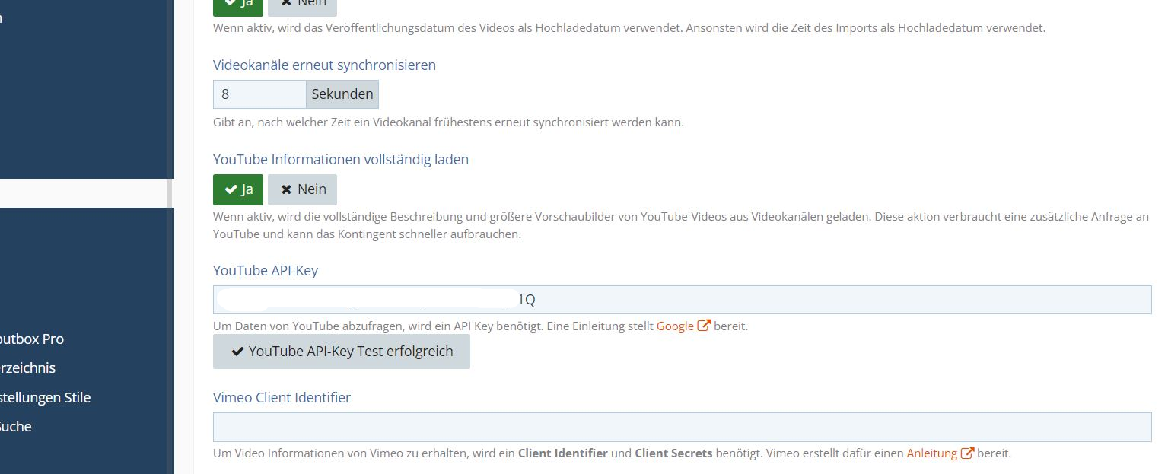Screen dimensions: 1168x474
Task: Open the sidebar item ending in 'outbox Pro'
Action: (x=32, y=339)
